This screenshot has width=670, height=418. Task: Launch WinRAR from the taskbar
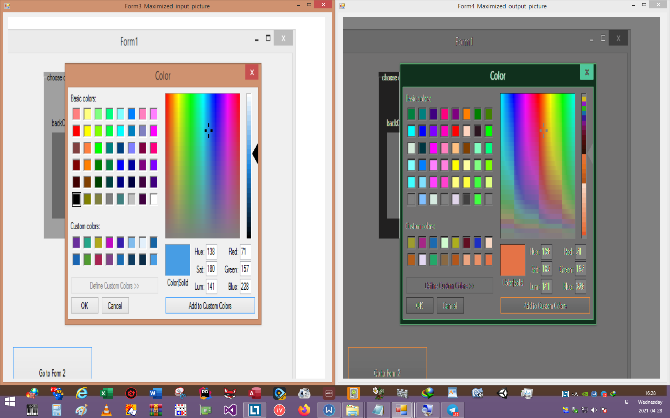click(156, 410)
